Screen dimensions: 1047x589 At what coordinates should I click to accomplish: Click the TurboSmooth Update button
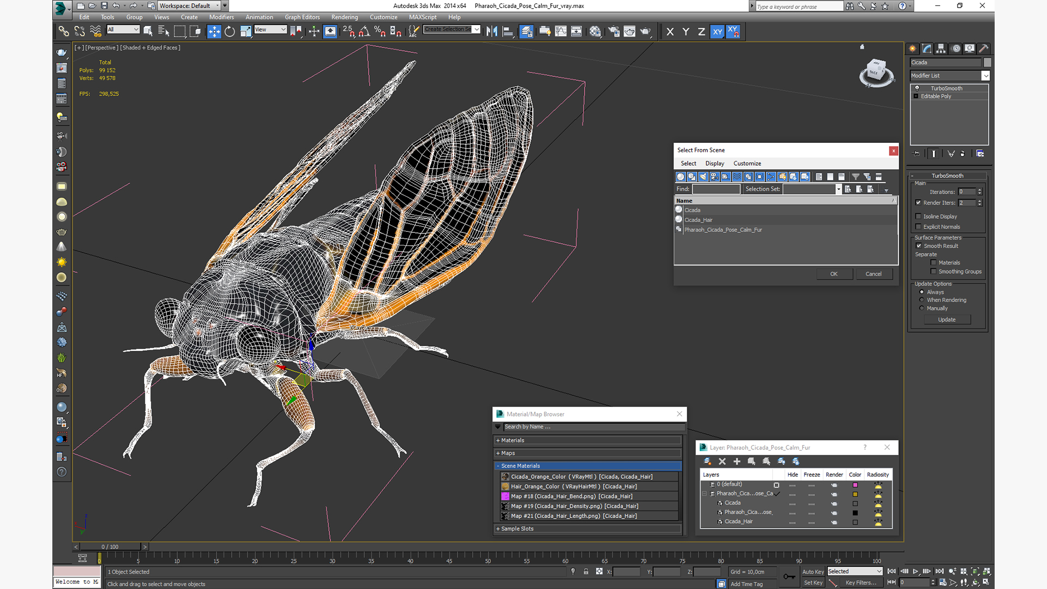[x=947, y=320]
